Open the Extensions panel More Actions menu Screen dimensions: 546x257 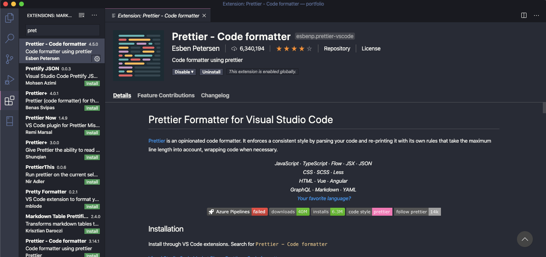pos(94,15)
